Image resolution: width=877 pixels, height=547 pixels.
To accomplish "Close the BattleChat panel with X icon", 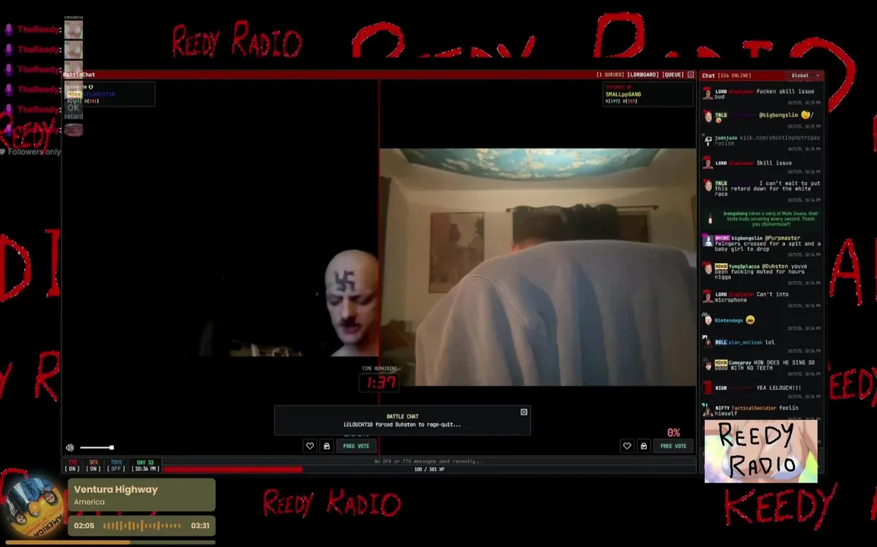I will click(x=691, y=74).
